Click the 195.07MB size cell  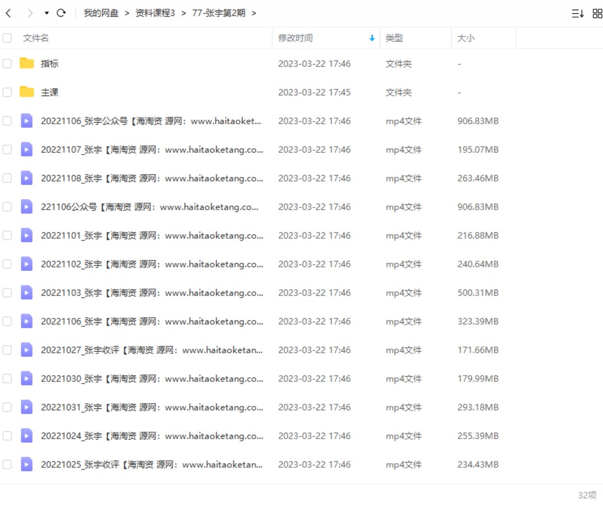pyautogui.click(x=477, y=150)
